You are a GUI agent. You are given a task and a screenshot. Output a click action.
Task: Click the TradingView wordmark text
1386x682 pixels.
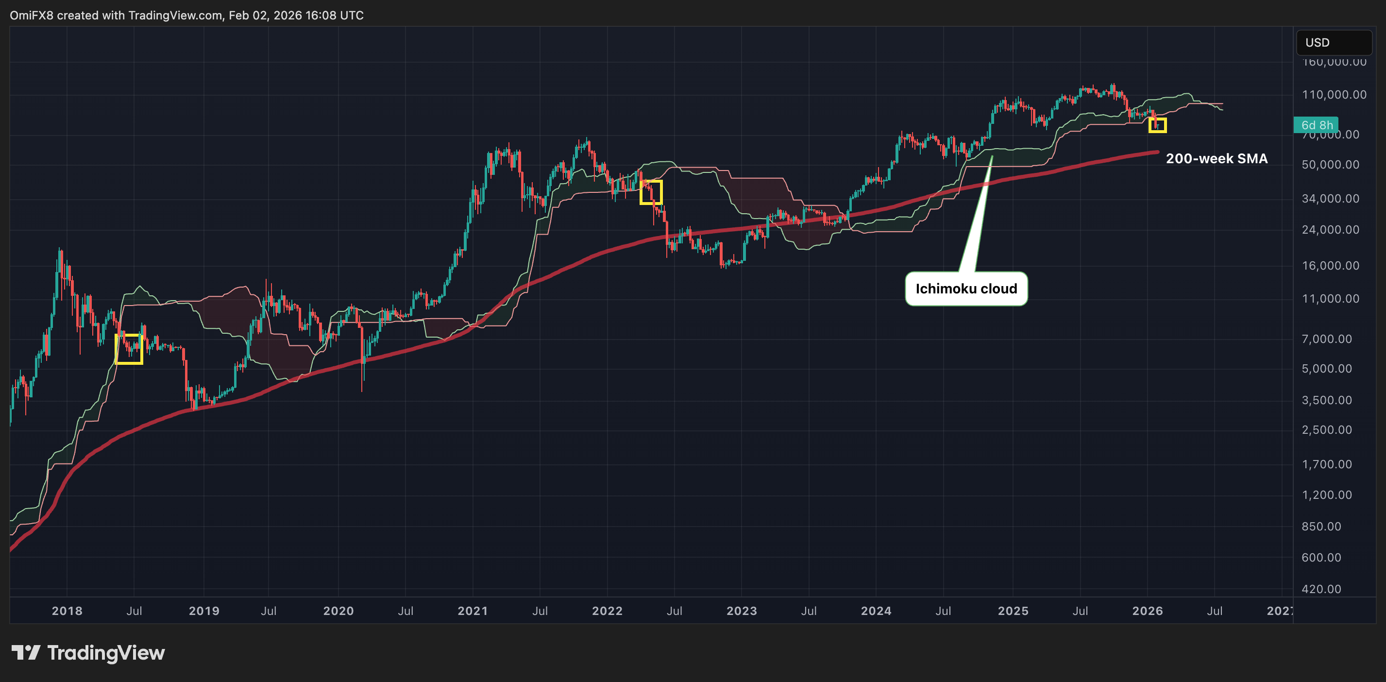(x=106, y=653)
